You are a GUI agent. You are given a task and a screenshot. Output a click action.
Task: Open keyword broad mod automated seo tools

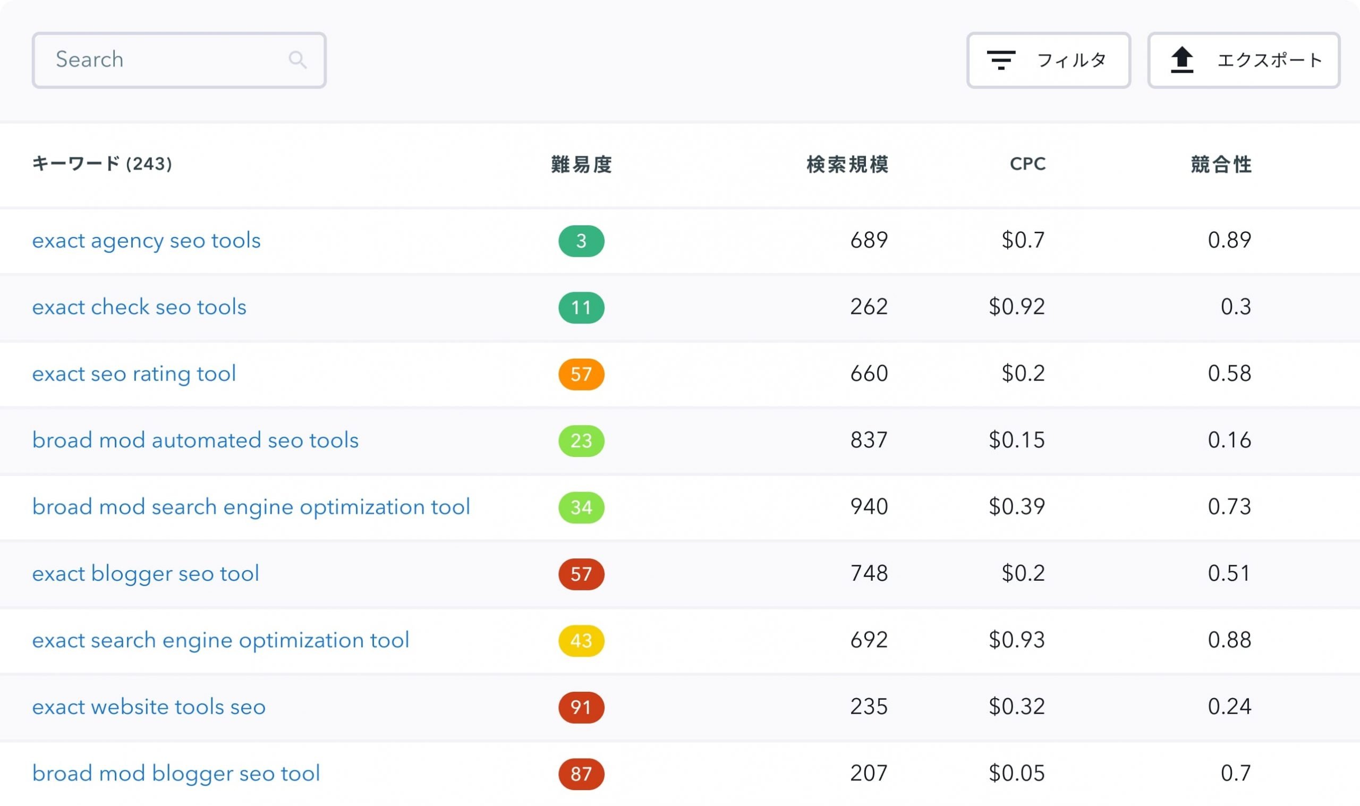(x=195, y=440)
